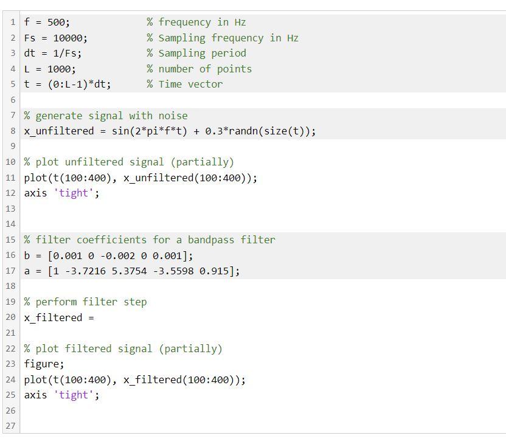Click the empty line 27

point(61,426)
